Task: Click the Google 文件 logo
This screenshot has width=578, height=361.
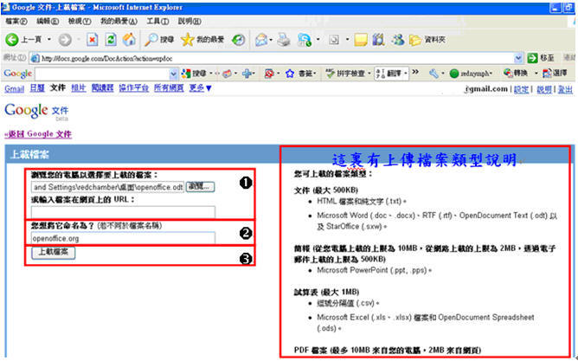Action: [x=36, y=110]
